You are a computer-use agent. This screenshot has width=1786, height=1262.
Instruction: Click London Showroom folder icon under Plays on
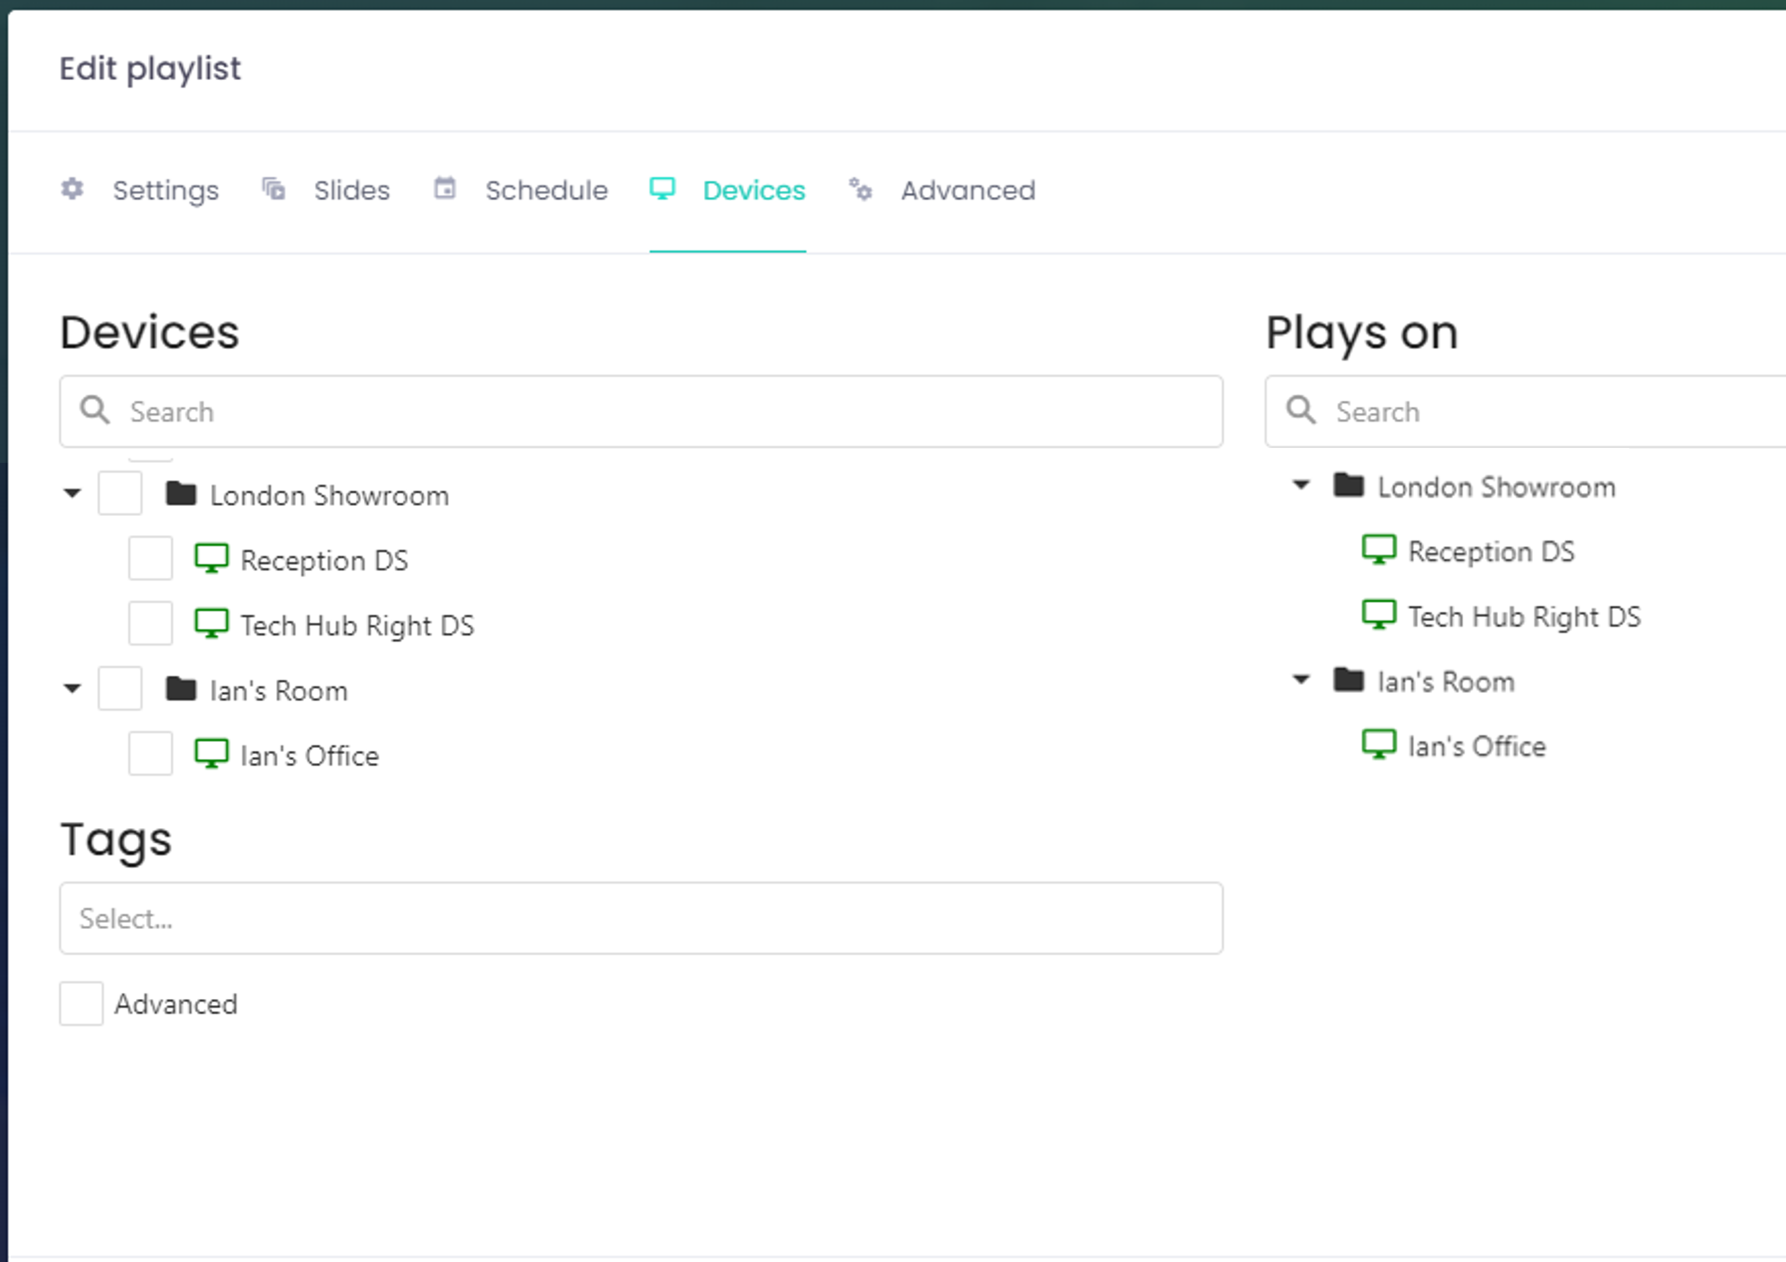click(x=1349, y=484)
